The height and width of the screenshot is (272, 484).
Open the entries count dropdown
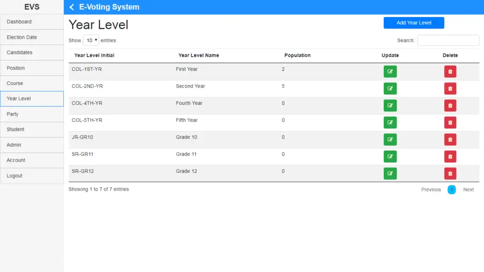point(91,40)
